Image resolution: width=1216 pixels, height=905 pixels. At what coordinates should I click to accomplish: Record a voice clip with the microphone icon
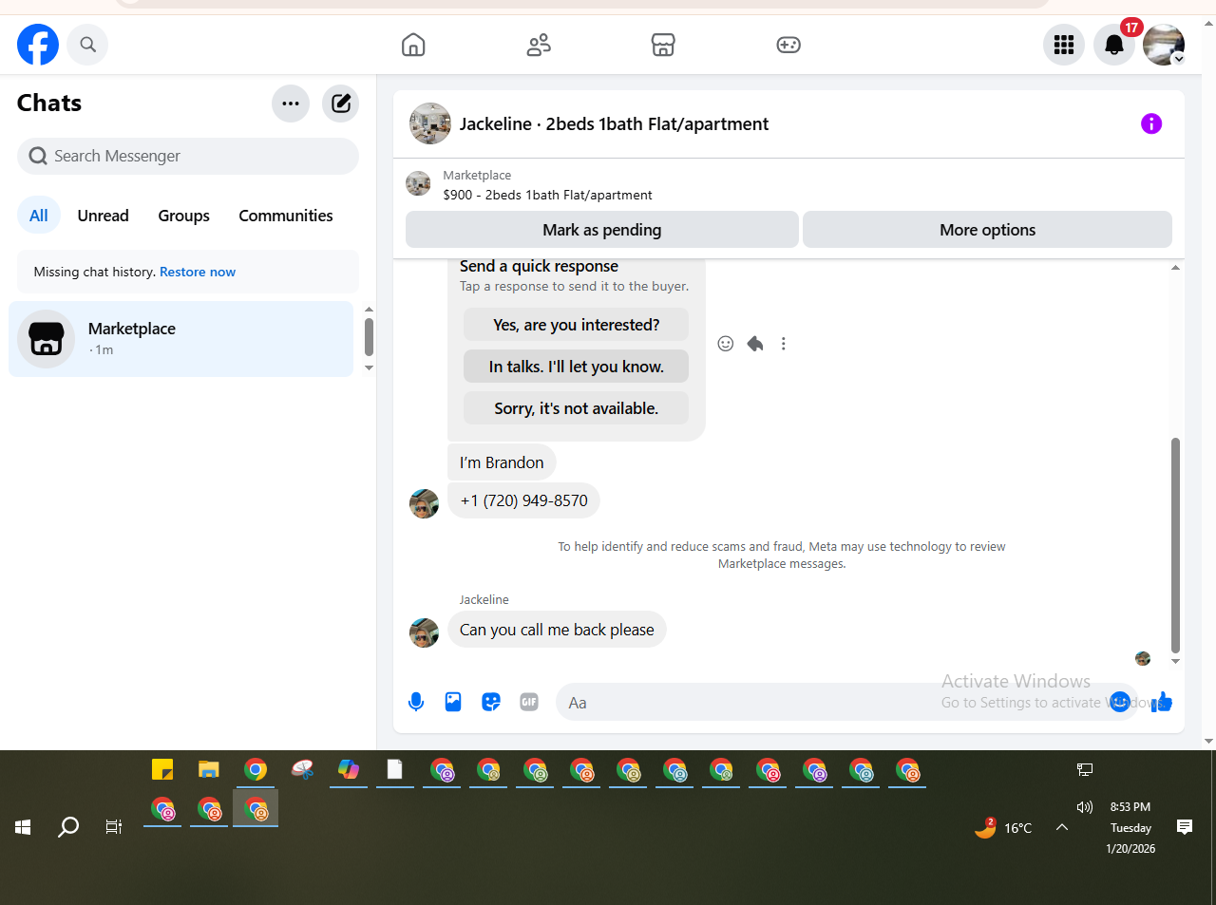point(416,702)
